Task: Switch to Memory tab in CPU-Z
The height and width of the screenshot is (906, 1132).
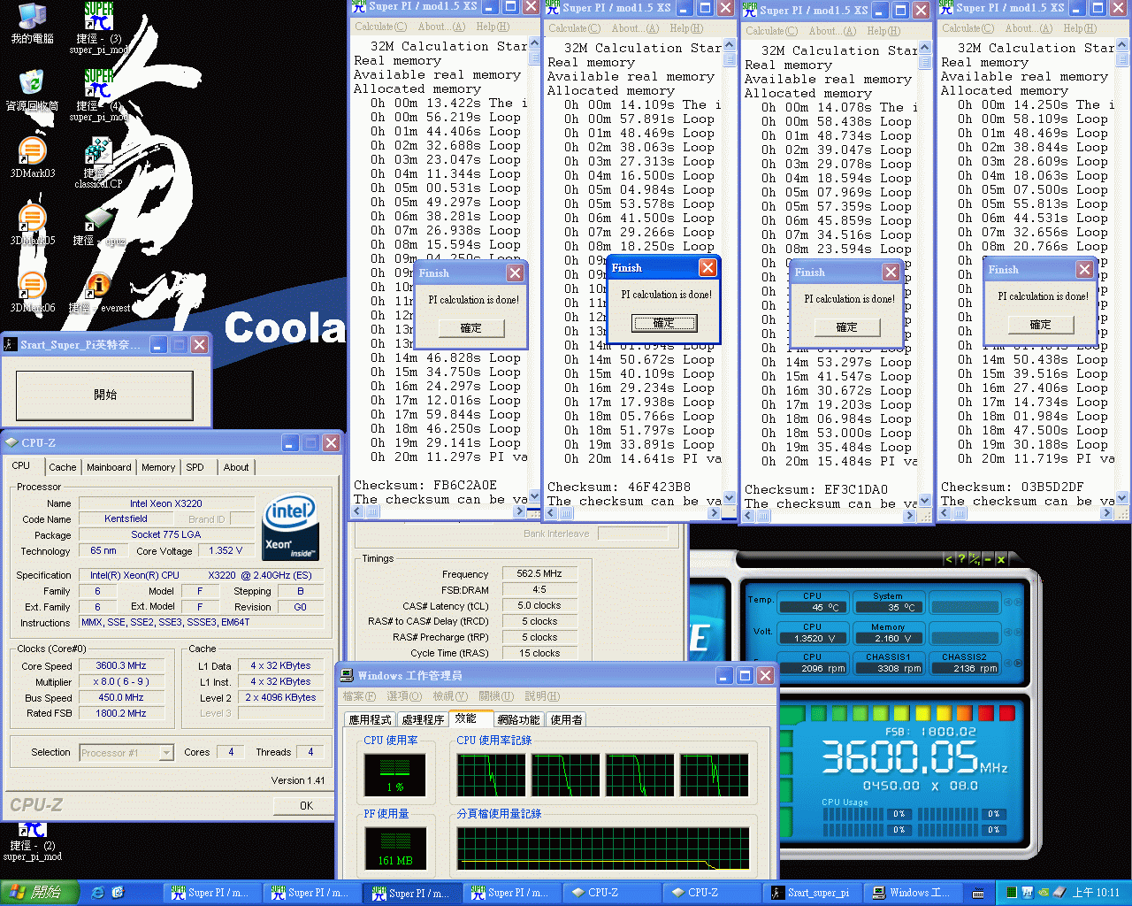Action: coord(158,467)
